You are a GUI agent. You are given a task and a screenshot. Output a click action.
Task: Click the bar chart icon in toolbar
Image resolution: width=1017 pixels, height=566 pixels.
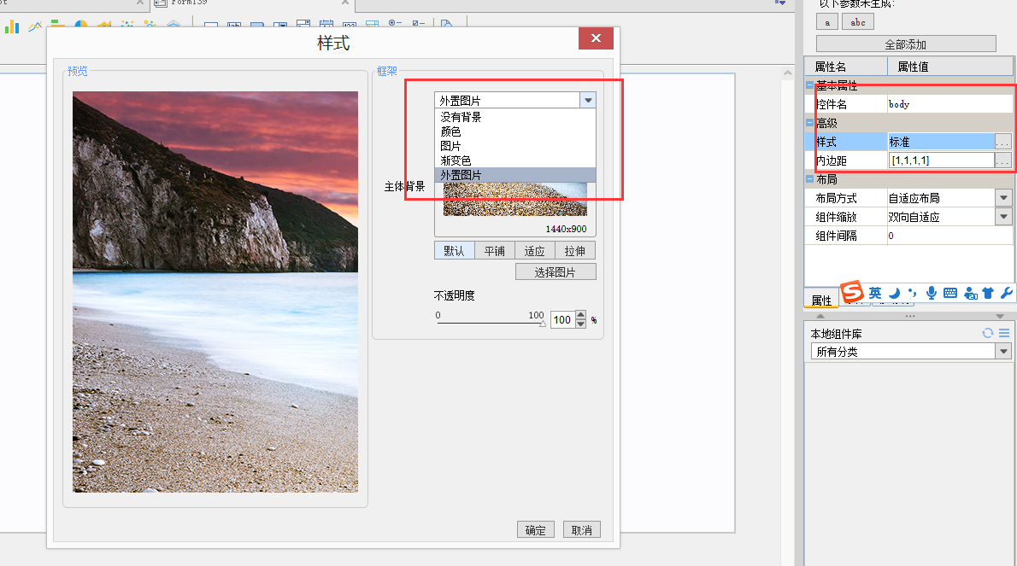click(x=12, y=27)
